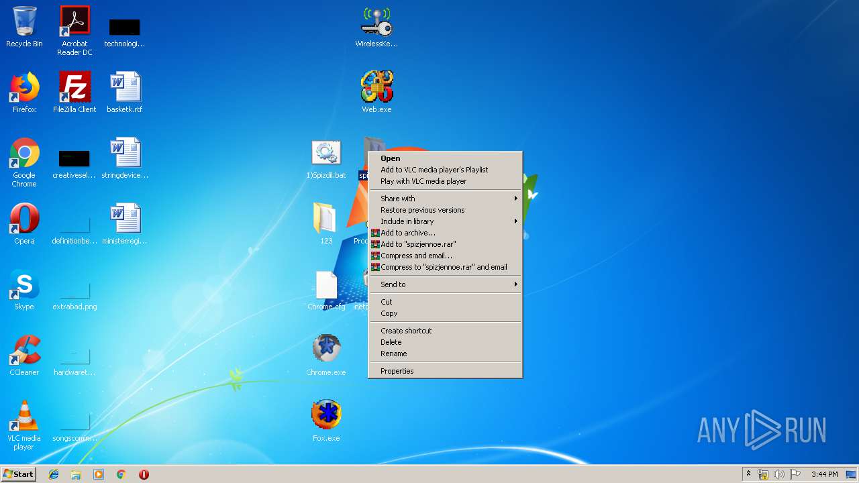Open the volume control tray icon
Viewport: 859px width, 483px height.
(x=779, y=474)
